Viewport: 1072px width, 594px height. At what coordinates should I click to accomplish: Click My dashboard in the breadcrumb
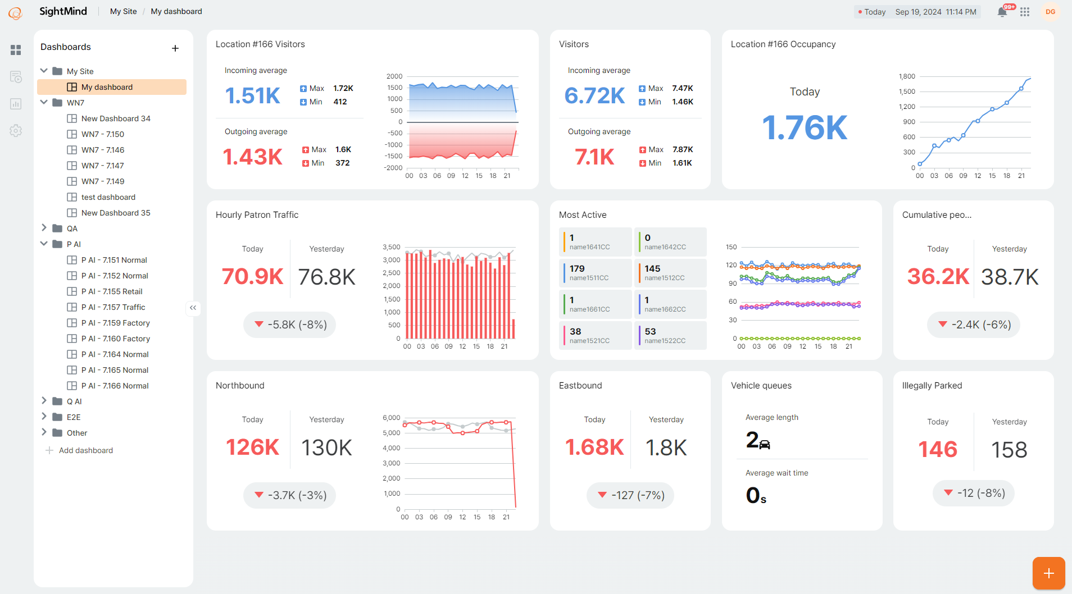coord(176,11)
